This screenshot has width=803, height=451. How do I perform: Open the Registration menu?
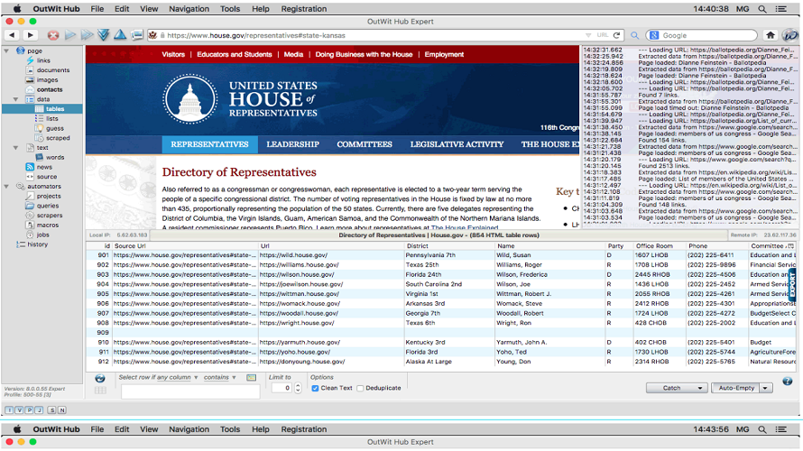pyautogui.click(x=304, y=9)
